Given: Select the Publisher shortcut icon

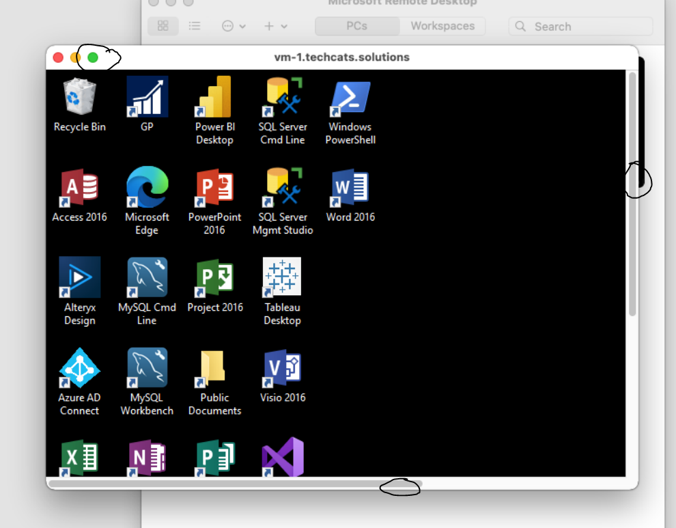Looking at the screenshot, I should pos(214,458).
